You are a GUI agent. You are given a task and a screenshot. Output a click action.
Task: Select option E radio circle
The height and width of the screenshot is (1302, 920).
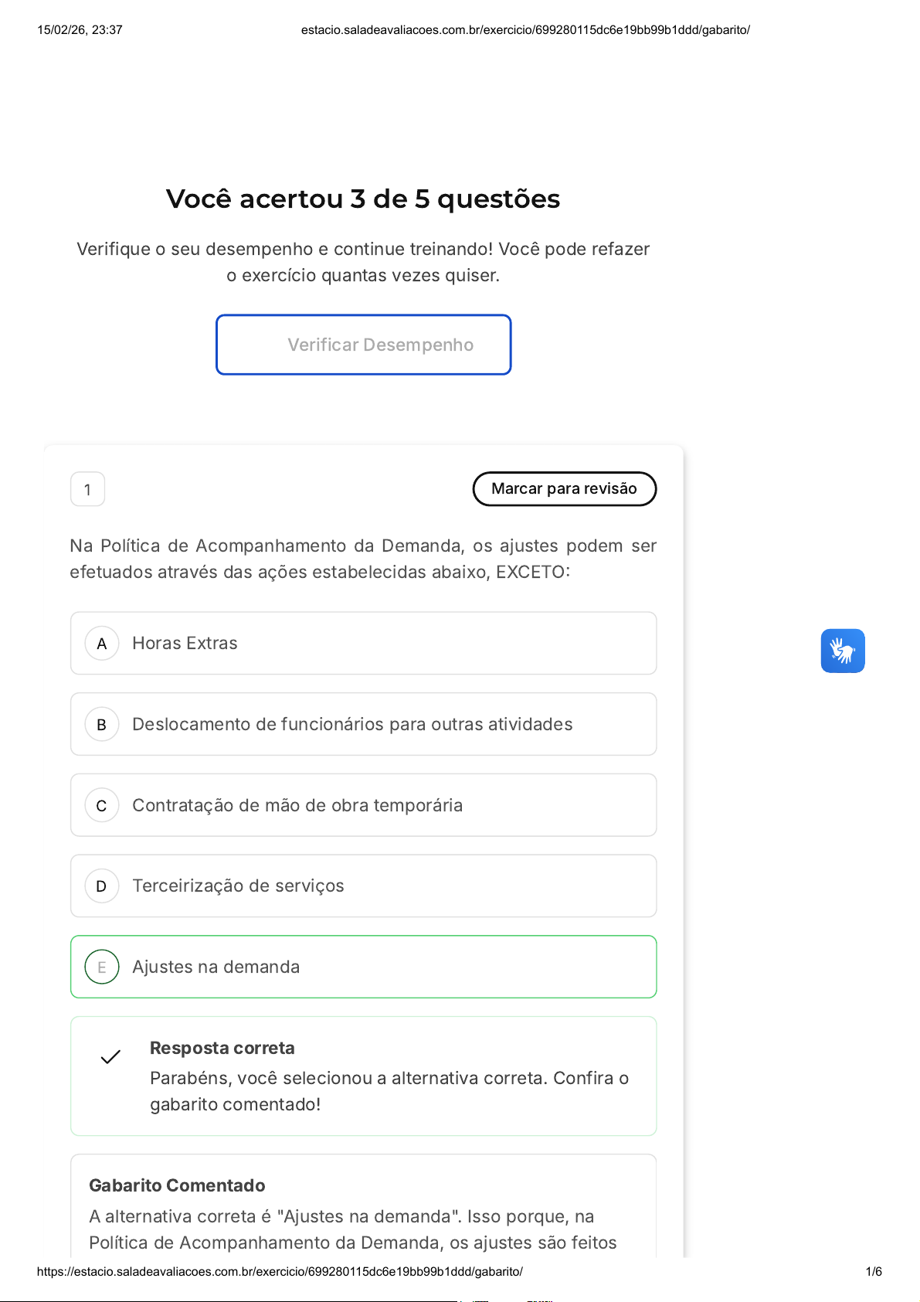(x=101, y=967)
